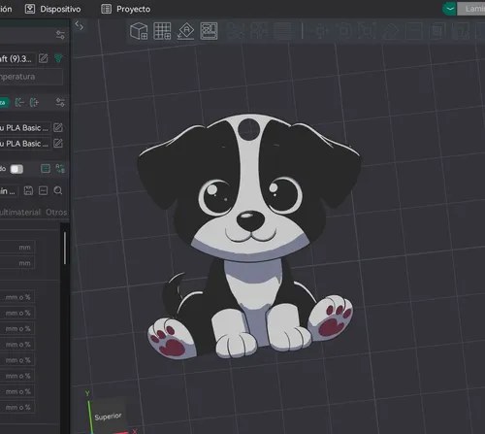Image resolution: width=485 pixels, height=434 pixels.
Task: Toggle the advanced settings switch
Action: [16, 169]
